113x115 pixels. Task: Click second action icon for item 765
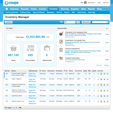tap(101, 85)
